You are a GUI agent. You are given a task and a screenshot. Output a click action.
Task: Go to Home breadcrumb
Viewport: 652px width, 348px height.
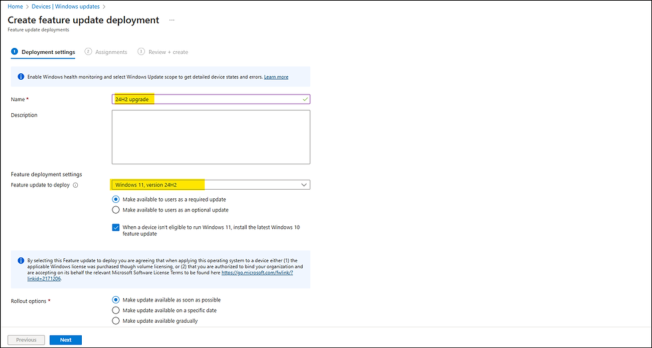[x=15, y=7]
